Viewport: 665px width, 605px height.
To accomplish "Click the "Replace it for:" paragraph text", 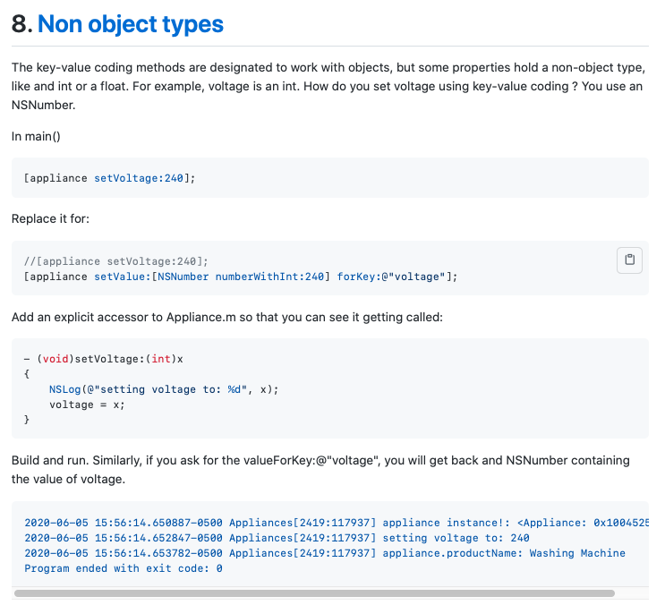I will [50, 219].
